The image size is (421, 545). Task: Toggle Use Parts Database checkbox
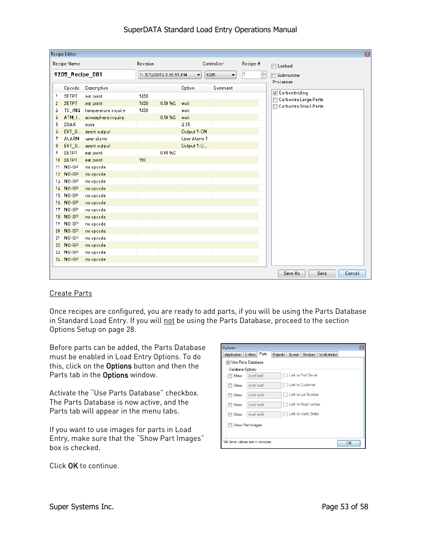(228, 362)
